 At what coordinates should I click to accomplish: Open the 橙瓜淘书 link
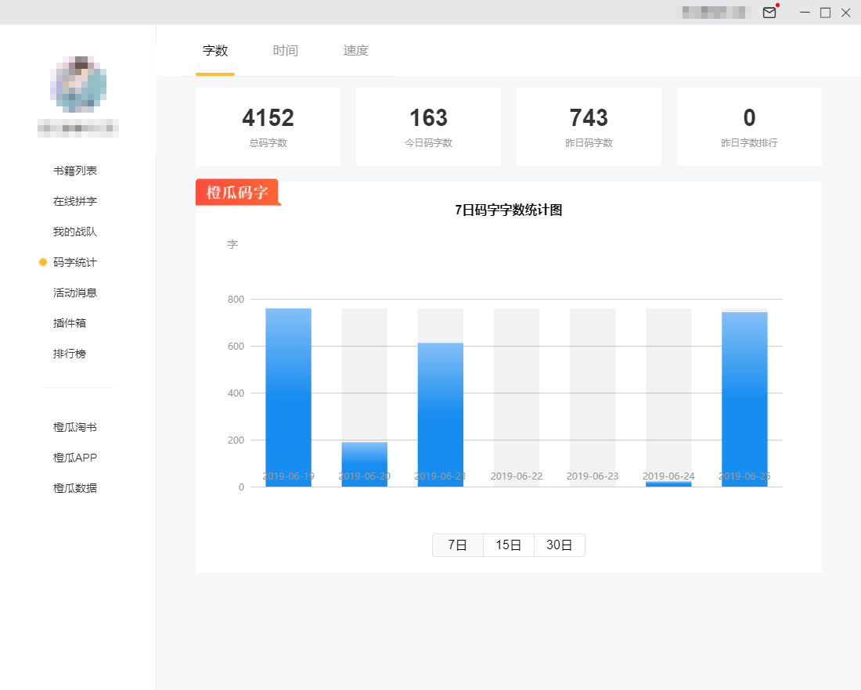75,427
